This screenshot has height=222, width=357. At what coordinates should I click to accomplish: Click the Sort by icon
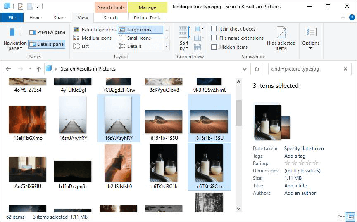(x=184, y=33)
